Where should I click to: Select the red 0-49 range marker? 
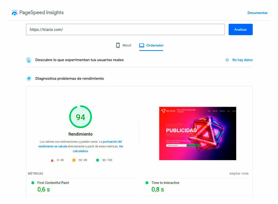click(52, 160)
